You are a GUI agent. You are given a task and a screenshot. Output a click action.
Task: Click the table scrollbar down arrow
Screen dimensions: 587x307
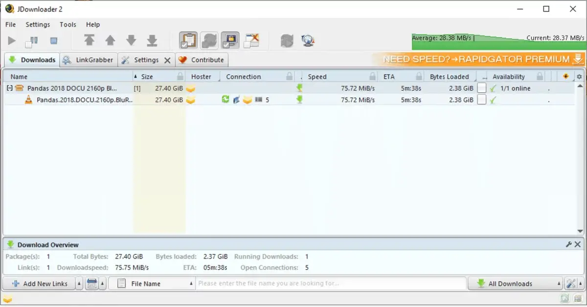[x=580, y=231]
